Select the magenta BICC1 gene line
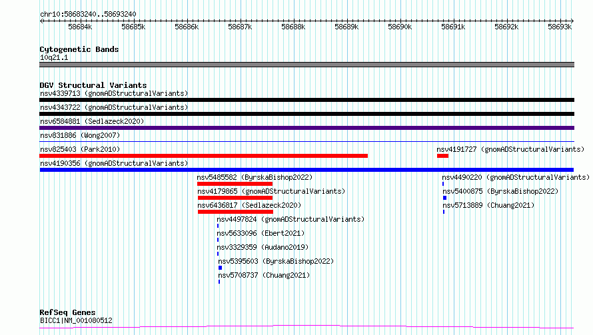The height and width of the screenshot is (335, 593). pos(306,327)
